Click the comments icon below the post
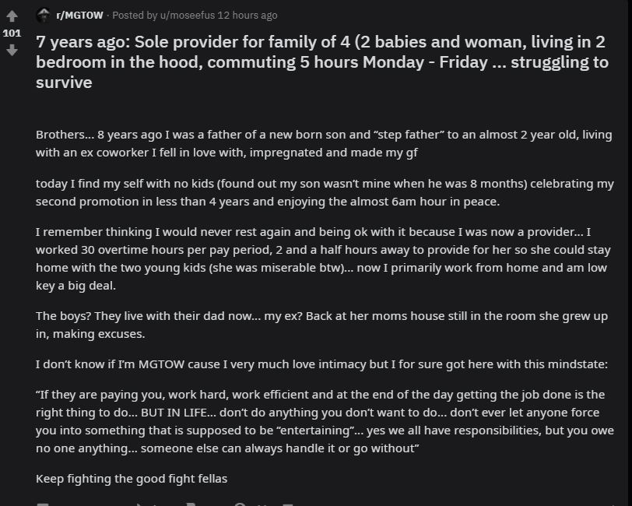Screen dimensions: 632x506 coord(43,504)
